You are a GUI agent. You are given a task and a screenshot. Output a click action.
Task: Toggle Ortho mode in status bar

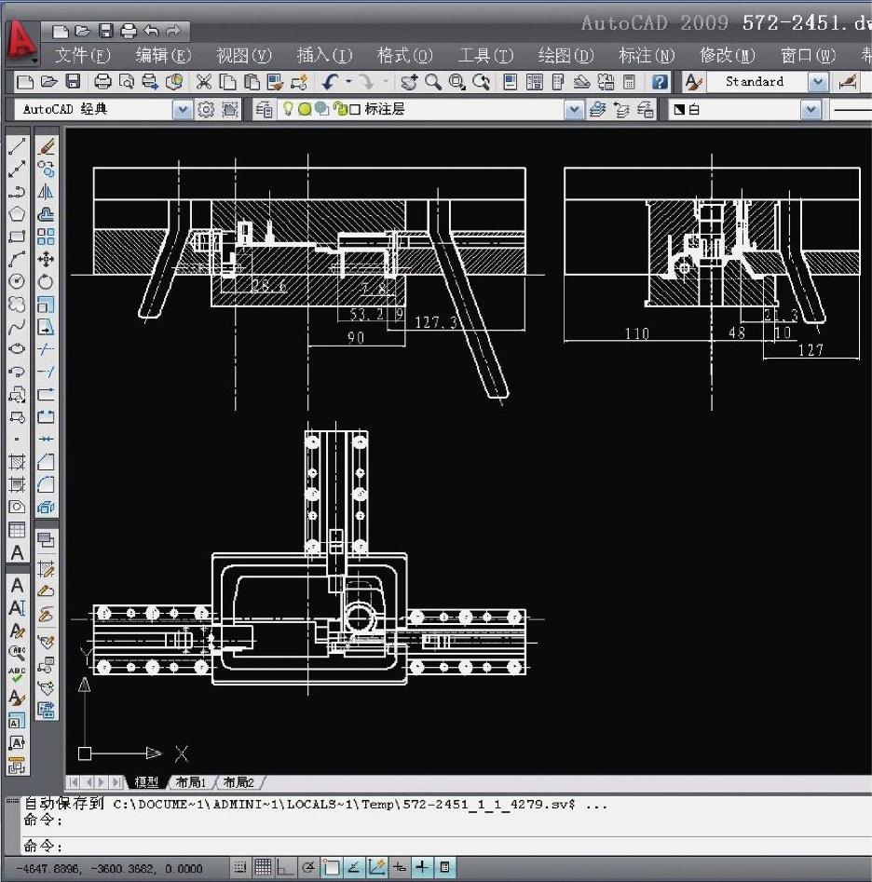click(285, 867)
